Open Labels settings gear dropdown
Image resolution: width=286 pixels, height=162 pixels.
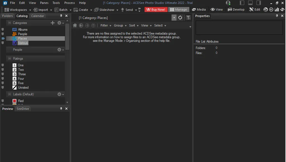point(60,94)
